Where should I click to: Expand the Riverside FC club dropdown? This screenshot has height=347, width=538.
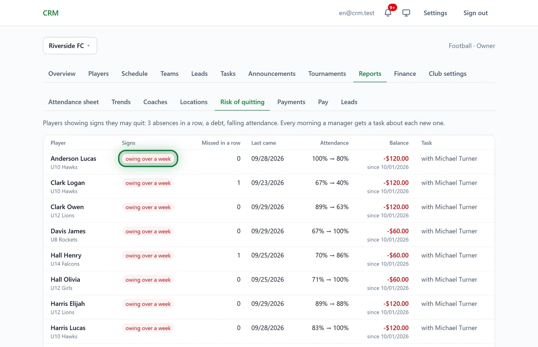coord(70,46)
